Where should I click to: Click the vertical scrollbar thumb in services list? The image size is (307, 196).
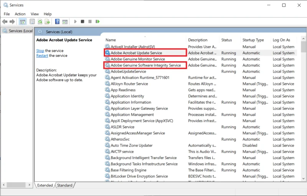[x=304, y=47]
